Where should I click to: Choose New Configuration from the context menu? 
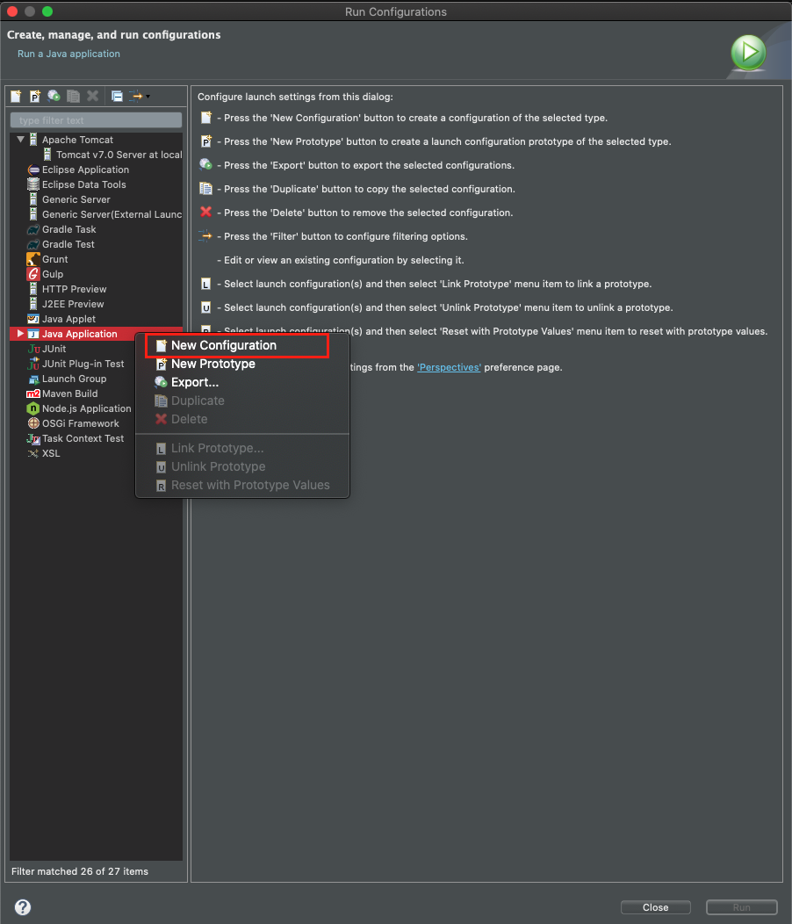tap(242, 345)
